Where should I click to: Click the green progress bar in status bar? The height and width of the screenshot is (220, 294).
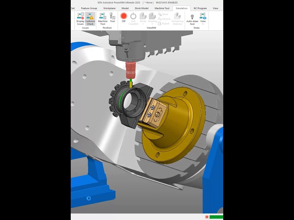click(216, 217)
